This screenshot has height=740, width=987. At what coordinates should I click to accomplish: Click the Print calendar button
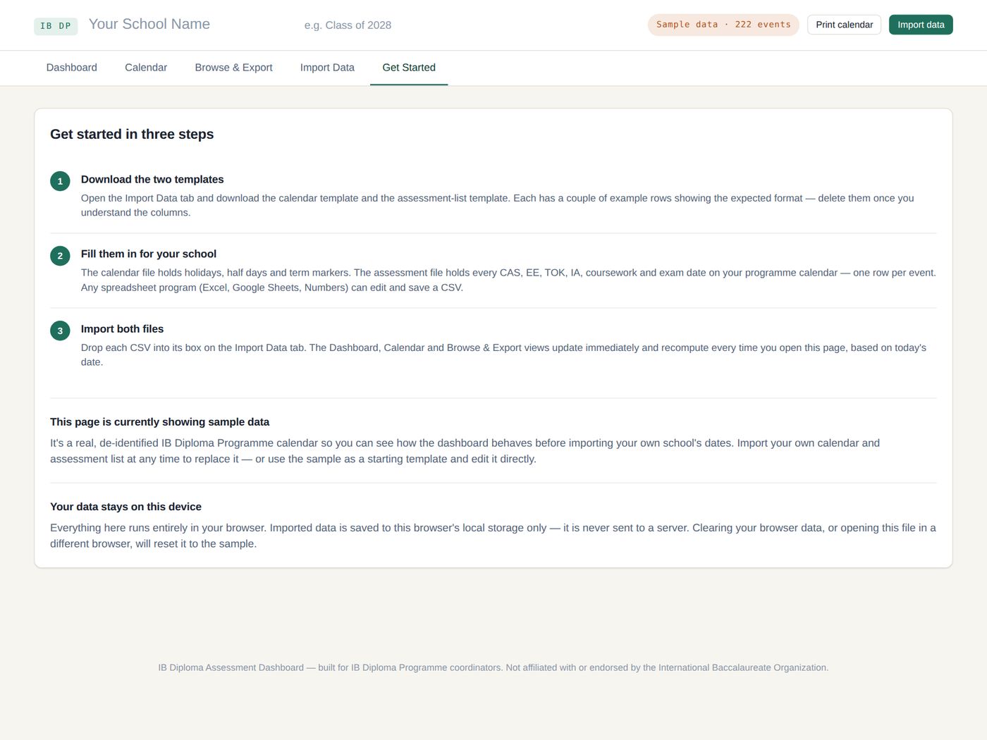click(844, 25)
